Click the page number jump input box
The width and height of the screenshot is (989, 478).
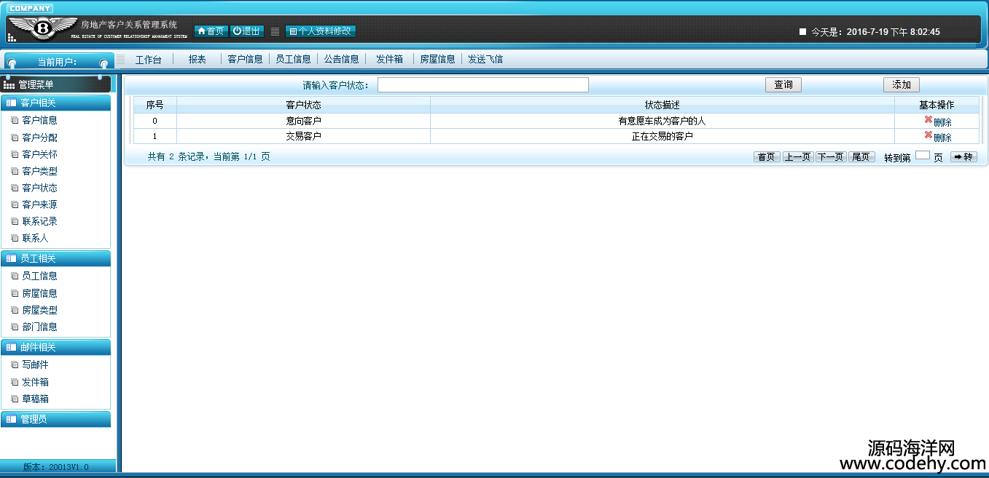point(922,156)
